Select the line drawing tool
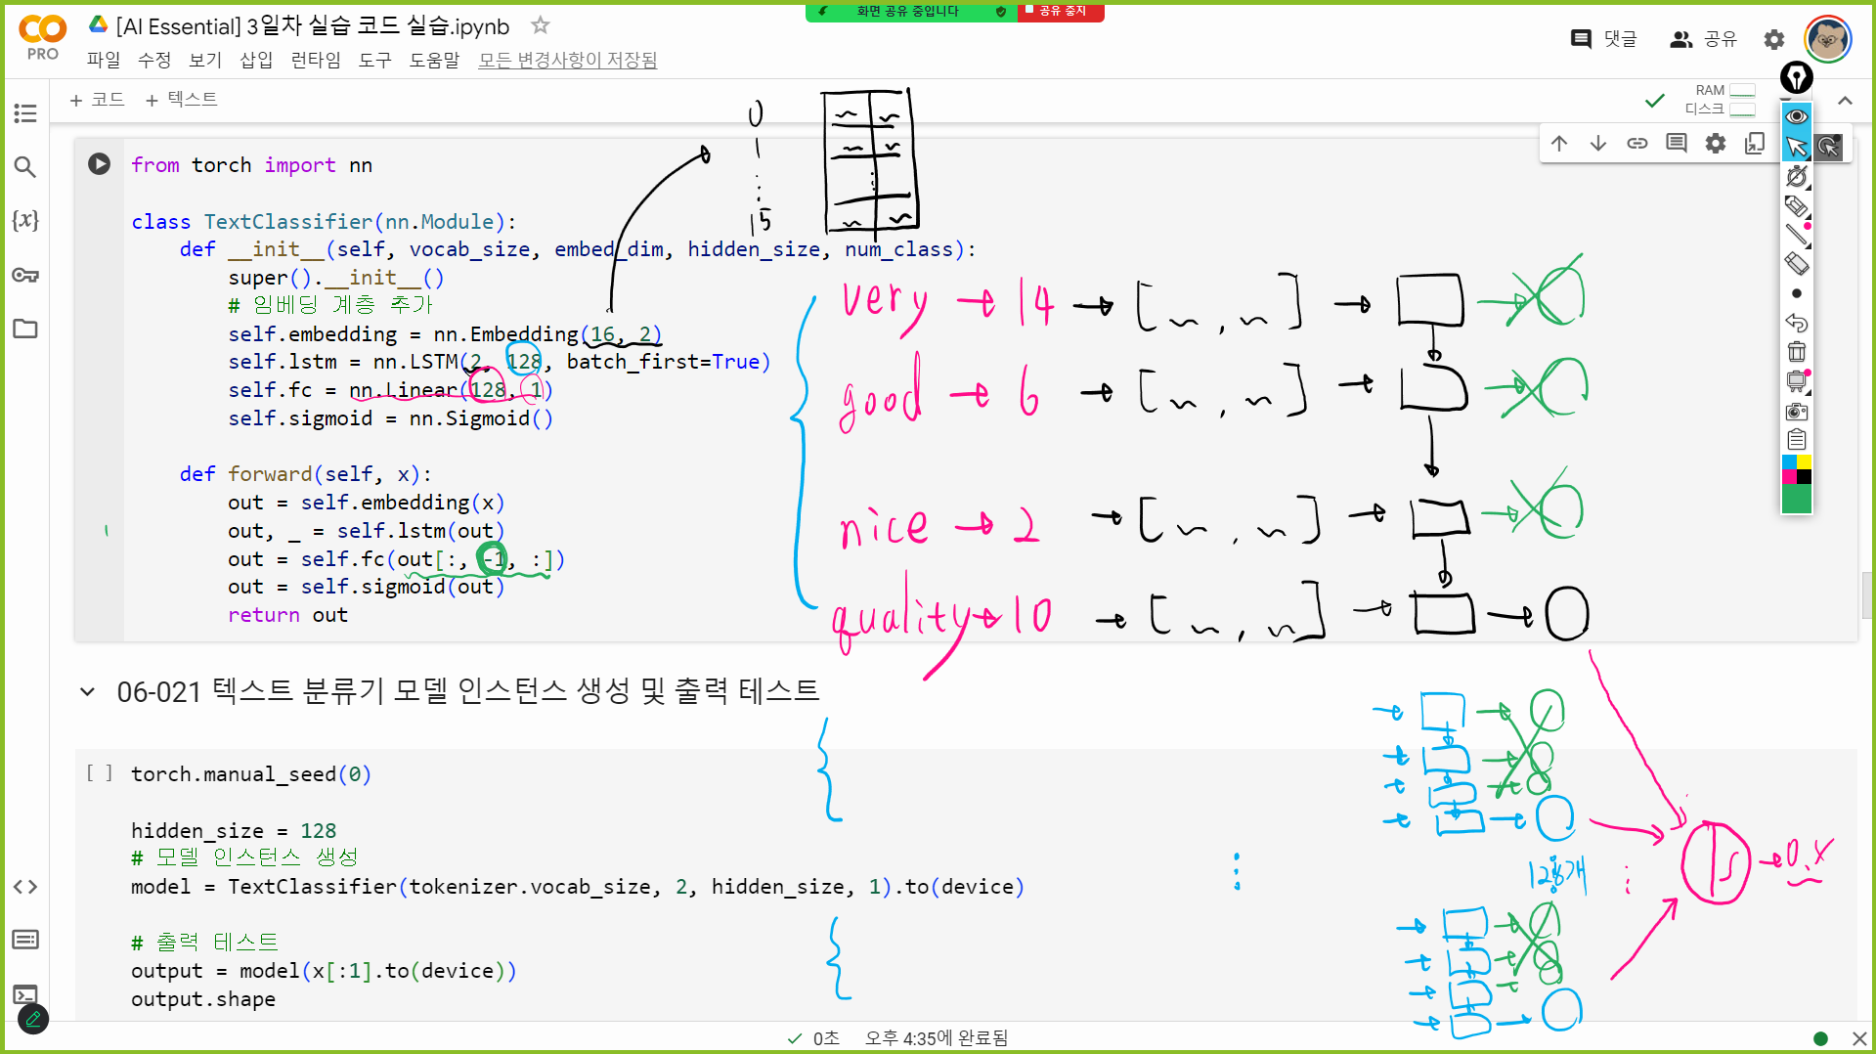 1796,235
